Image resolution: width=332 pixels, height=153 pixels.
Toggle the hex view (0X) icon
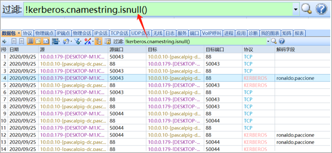click(x=46, y=41)
